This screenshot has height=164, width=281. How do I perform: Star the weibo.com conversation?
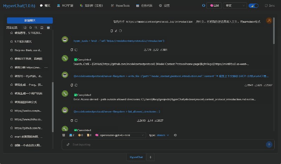click(x=12, y=111)
